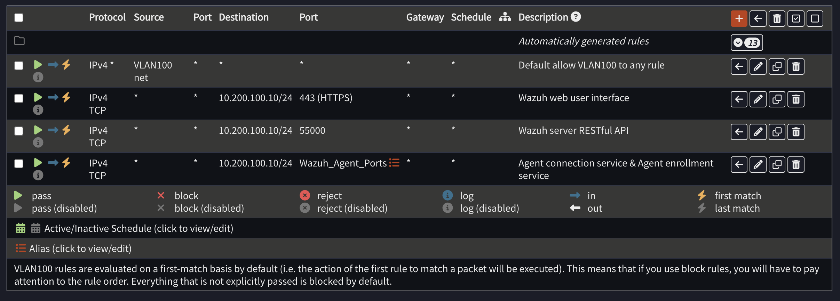Click the move arrow on the RESTful API rule
Viewport: 840px width, 301px height.
click(739, 132)
